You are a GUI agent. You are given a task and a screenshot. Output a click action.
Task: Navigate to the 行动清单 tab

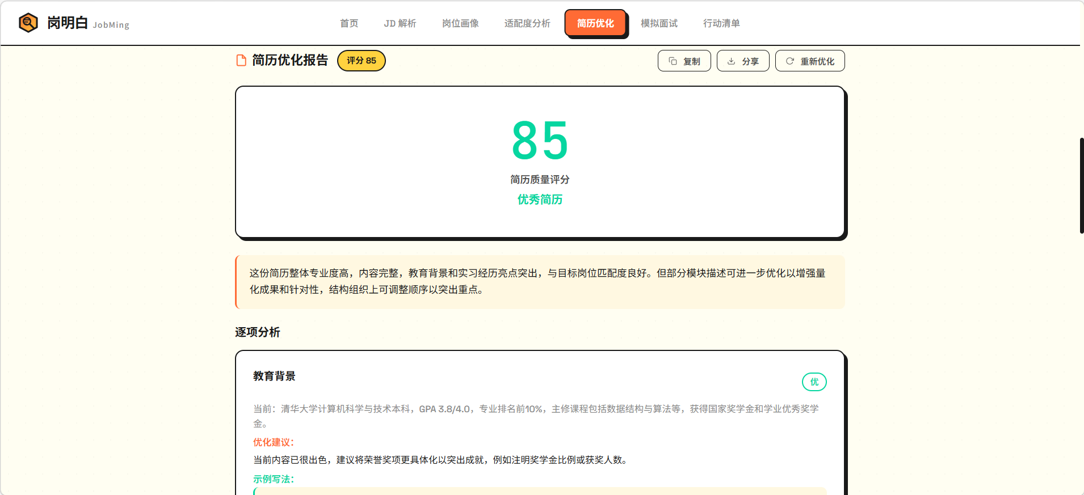[x=721, y=23]
